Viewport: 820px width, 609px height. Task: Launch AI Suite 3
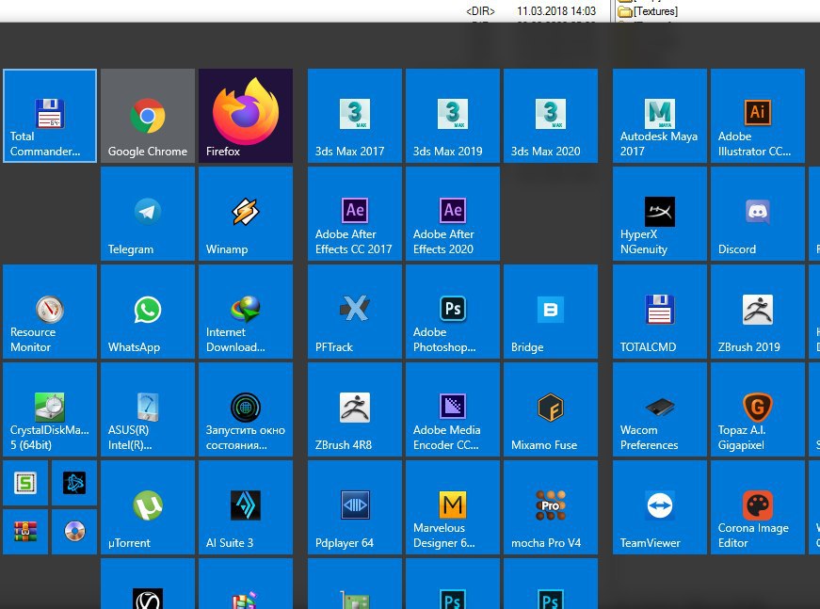[x=246, y=507]
